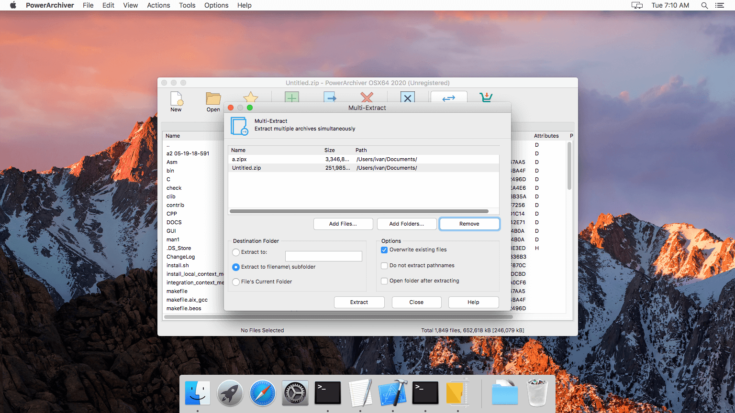
Task: Open the yellow archive app in the dock
Action: click(x=457, y=393)
